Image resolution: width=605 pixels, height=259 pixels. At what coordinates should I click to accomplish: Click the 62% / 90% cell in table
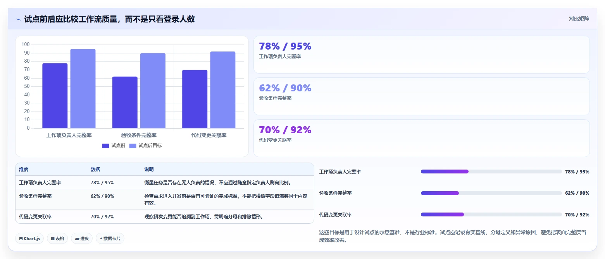[x=102, y=196]
